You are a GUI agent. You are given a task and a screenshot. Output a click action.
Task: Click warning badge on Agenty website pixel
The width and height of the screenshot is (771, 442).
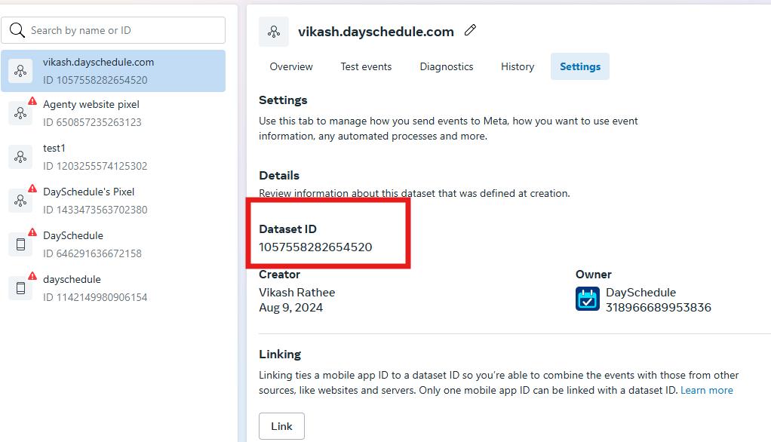click(32, 101)
